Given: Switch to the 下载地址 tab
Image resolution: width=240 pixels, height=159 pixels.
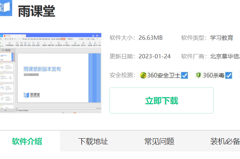Looking at the screenshot, I should (x=93, y=141).
